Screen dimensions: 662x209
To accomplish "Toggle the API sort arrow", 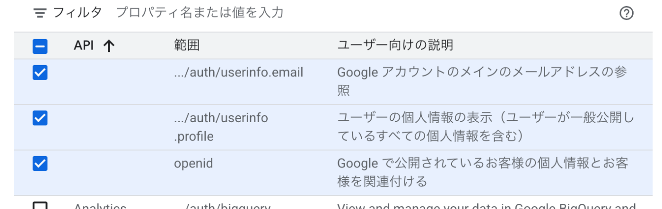I will pos(109,46).
